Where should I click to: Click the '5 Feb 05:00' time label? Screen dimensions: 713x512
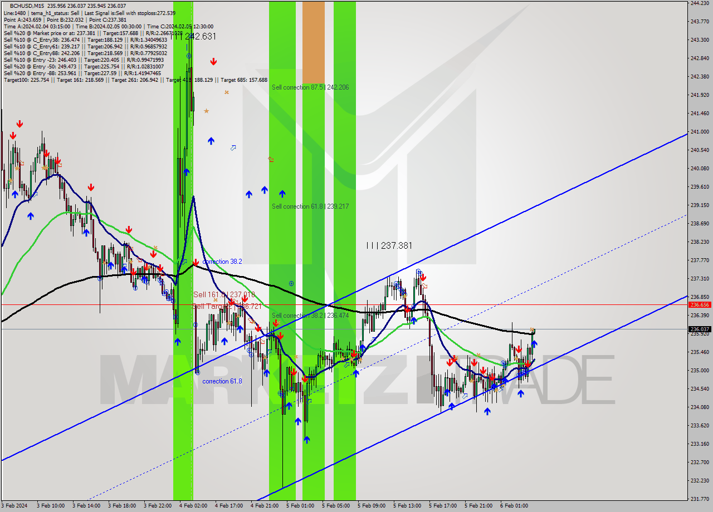336,506
